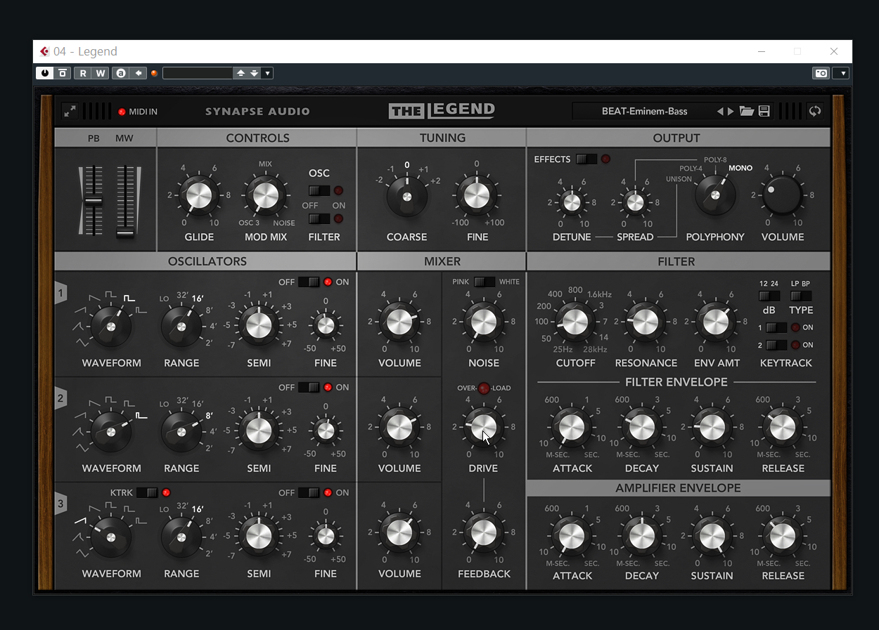
Task: Click the plugin power activate button
Action: coord(44,73)
